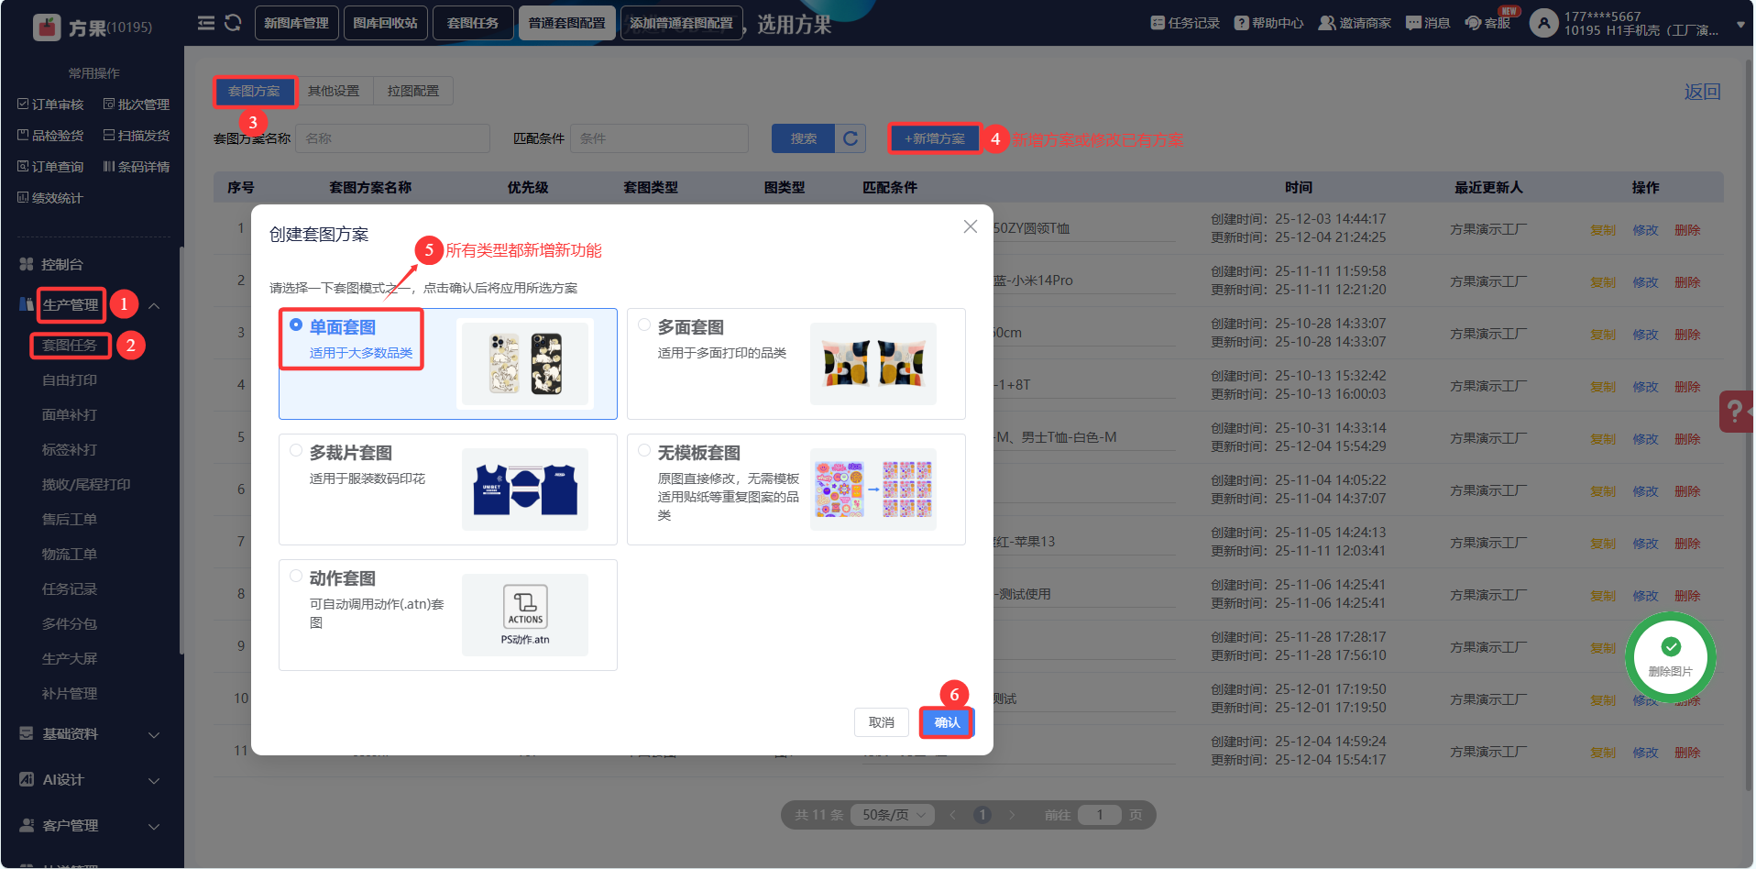The height and width of the screenshot is (869, 1756).
Task: Open the 其他设置 tab
Action: tap(334, 91)
